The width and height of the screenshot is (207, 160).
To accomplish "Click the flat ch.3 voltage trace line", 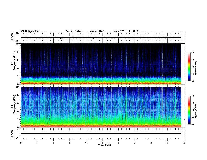I will click(101, 134).
